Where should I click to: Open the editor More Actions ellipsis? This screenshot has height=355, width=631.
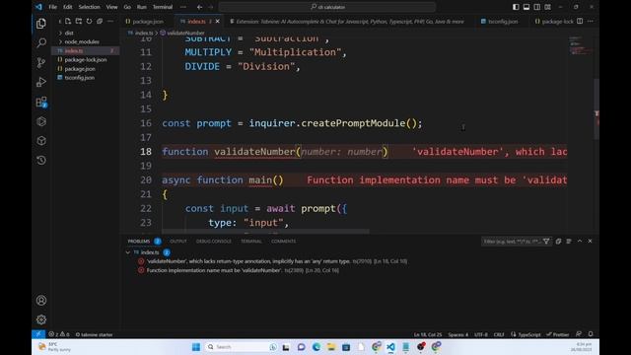click(x=590, y=22)
